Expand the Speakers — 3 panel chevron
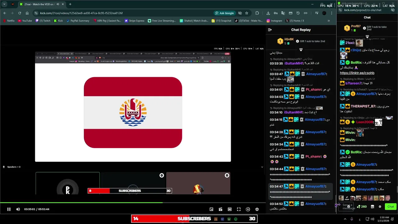Image resolution: width=398 pixels, height=224 pixels. tap(262, 167)
